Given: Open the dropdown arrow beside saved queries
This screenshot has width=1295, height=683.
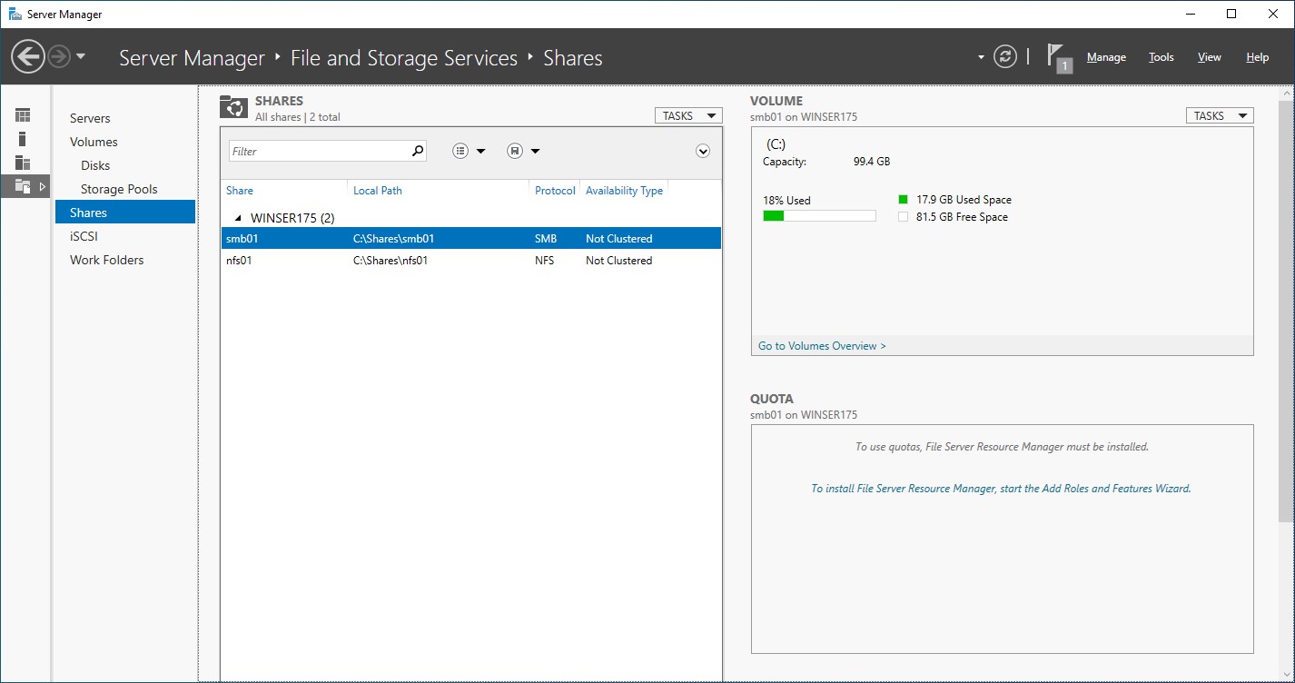Looking at the screenshot, I should click(536, 152).
